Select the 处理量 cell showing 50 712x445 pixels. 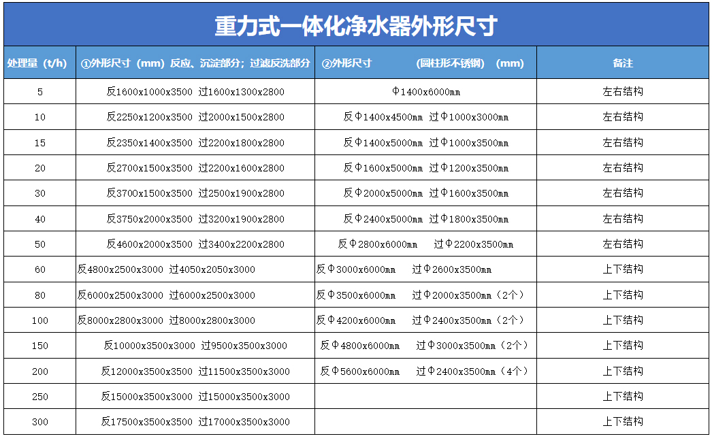(39, 244)
